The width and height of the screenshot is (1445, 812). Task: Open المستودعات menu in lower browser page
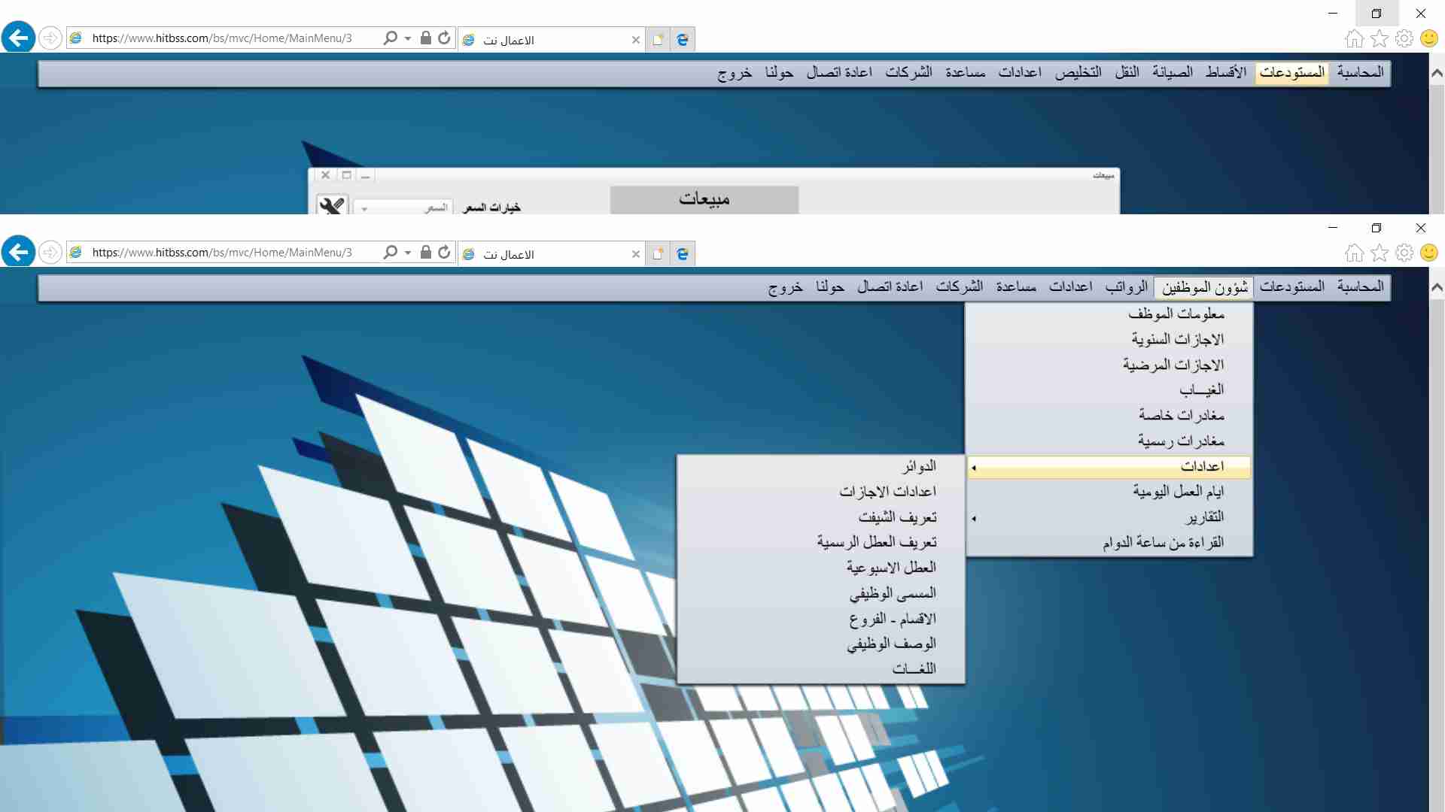pos(1292,287)
